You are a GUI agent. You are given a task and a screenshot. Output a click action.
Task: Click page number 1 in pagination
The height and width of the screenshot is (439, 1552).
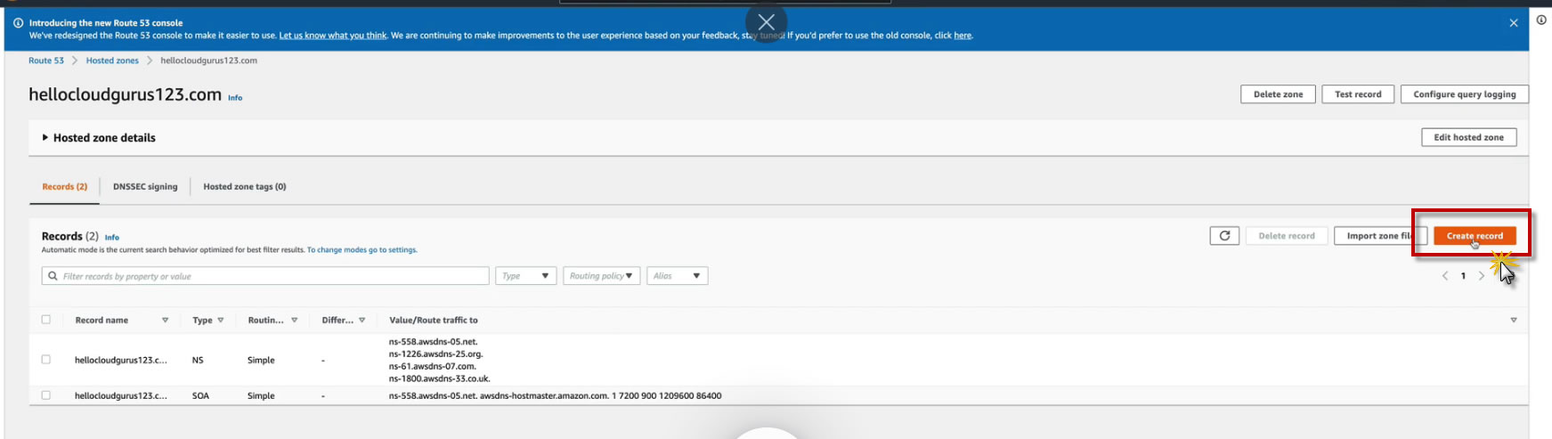(x=1463, y=276)
